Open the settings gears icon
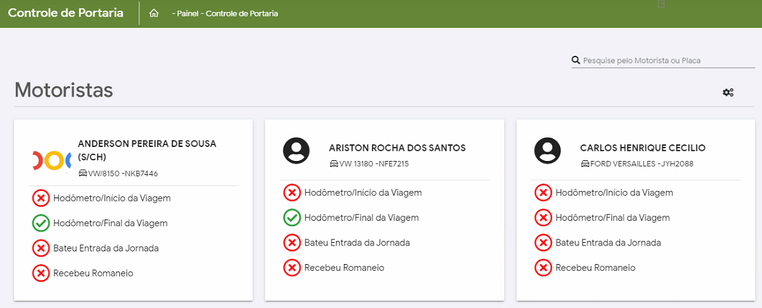762x308 pixels. click(x=728, y=92)
